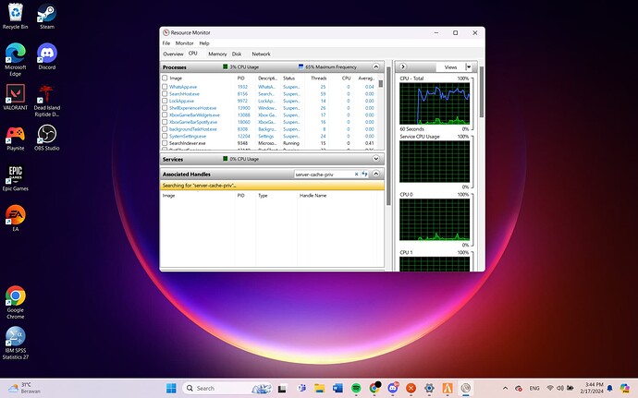Open the Views dropdown arrow
This screenshot has height=398, width=638.
pos(469,67)
